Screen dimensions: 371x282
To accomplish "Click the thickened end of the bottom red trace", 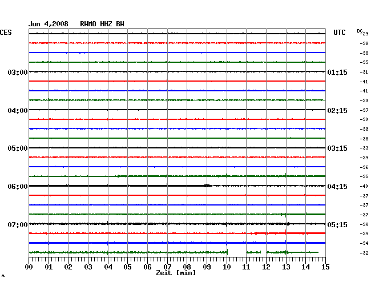I will (x=290, y=233).
